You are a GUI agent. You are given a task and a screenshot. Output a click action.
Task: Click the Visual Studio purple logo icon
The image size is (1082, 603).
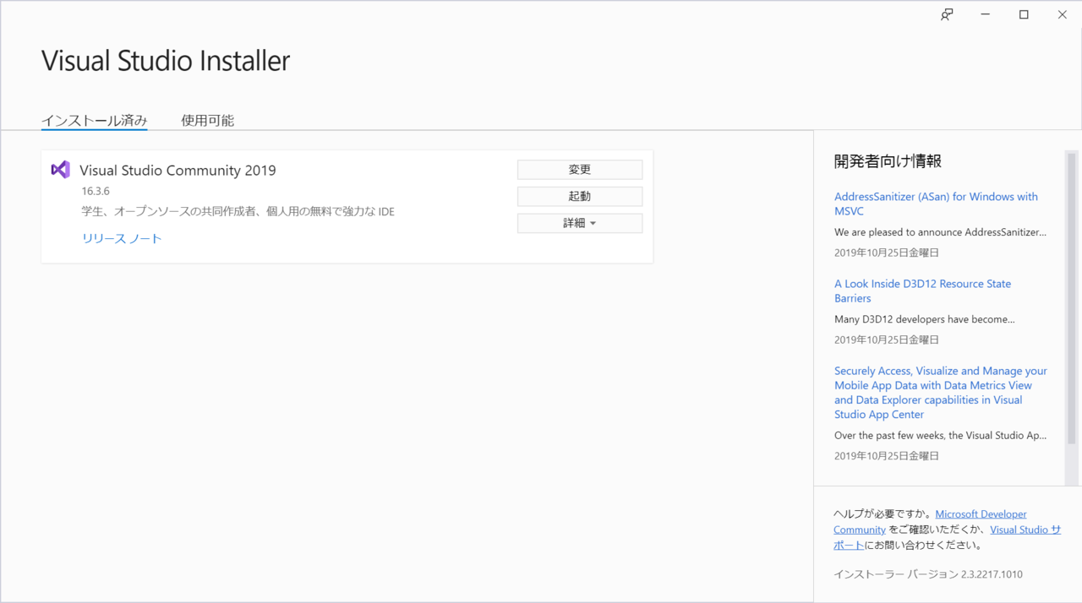pos(60,169)
